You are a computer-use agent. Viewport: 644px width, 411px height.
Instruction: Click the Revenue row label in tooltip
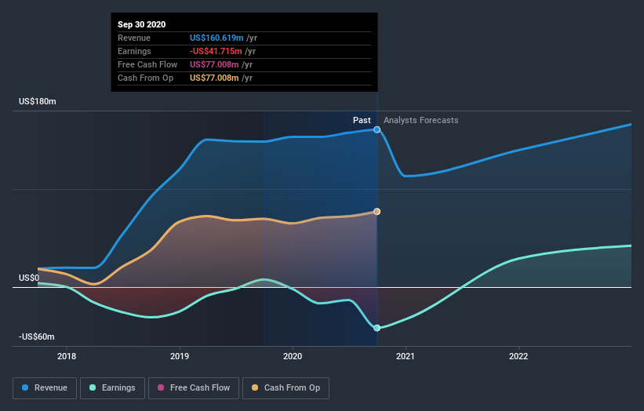tap(134, 38)
